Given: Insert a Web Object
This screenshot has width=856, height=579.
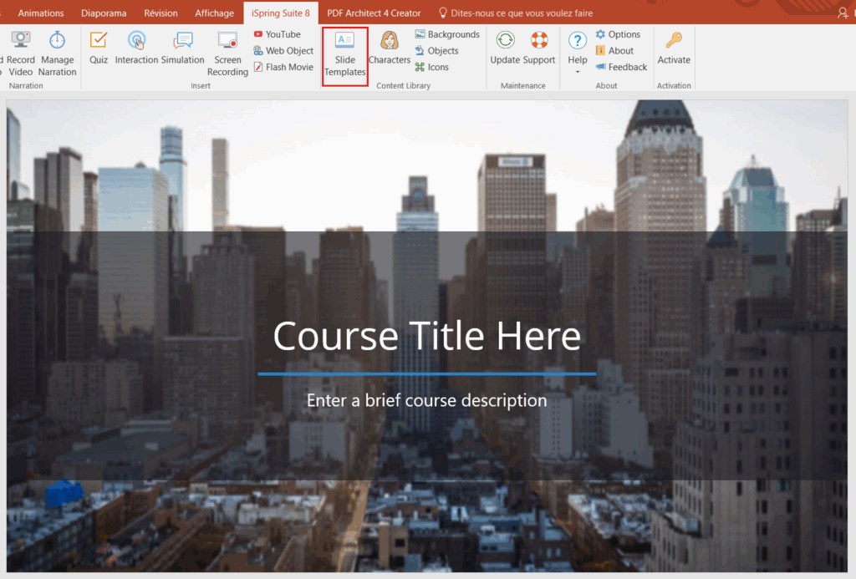Looking at the screenshot, I should tap(283, 51).
